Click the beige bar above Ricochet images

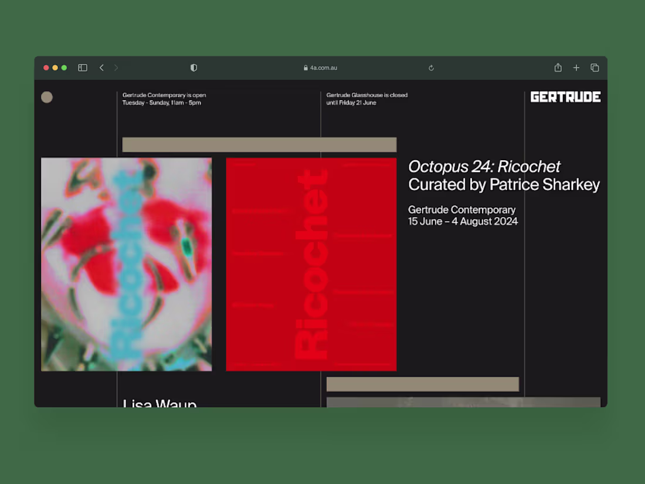(x=260, y=145)
